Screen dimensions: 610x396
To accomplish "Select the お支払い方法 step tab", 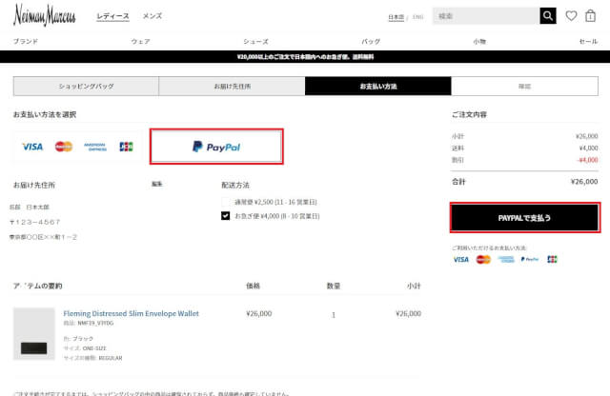I will tap(378, 87).
